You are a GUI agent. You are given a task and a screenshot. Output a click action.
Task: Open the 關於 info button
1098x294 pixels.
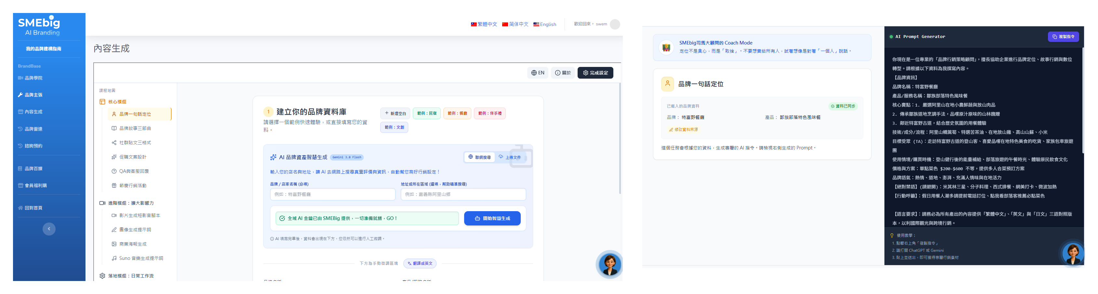pos(563,73)
